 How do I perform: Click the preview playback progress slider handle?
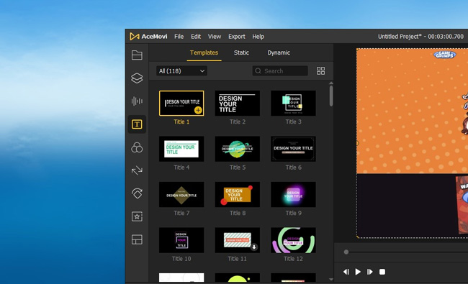click(x=346, y=252)
